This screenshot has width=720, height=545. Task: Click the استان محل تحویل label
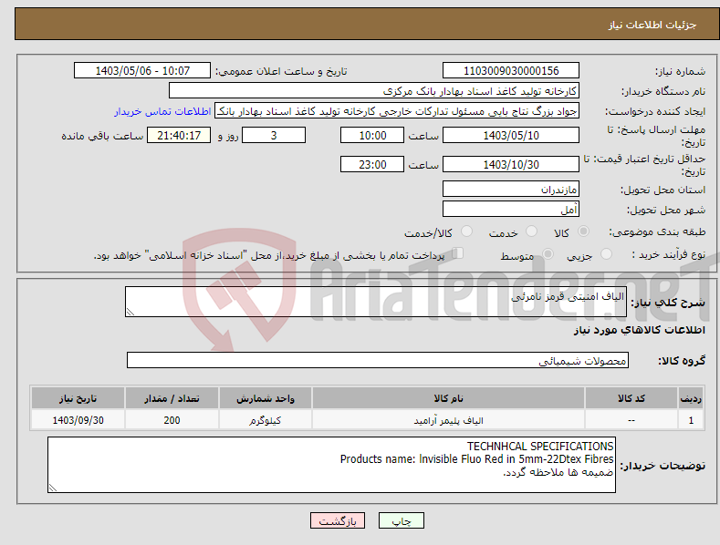[663, 190]
